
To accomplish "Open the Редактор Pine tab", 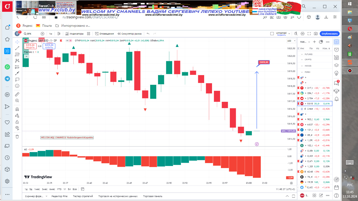I will (59, 196).
